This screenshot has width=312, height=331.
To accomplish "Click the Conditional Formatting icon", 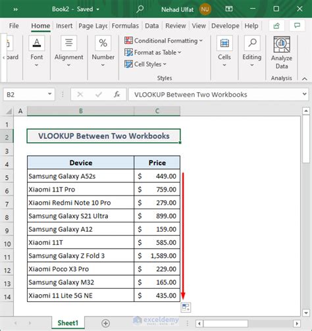I will point(128,41).
